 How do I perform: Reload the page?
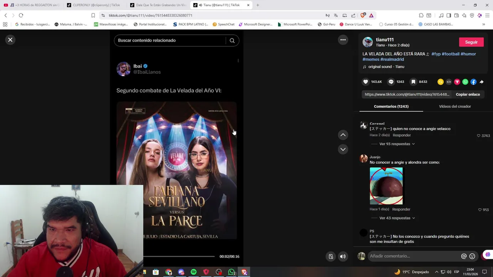click(21, 15)
